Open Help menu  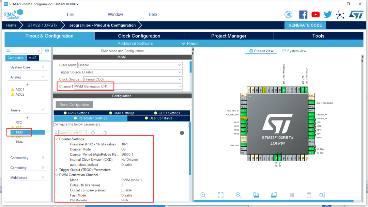pyautogui.click(x=153, y=14)
